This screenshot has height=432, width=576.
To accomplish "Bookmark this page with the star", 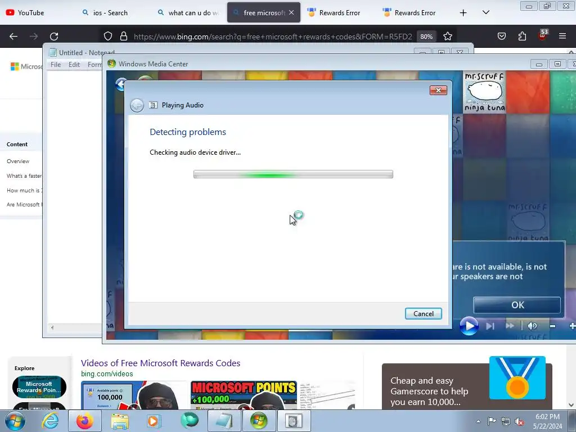I will pos(447,36).
